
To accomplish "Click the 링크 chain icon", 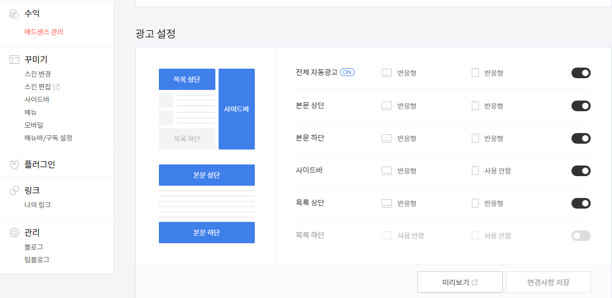I will 14,191.
